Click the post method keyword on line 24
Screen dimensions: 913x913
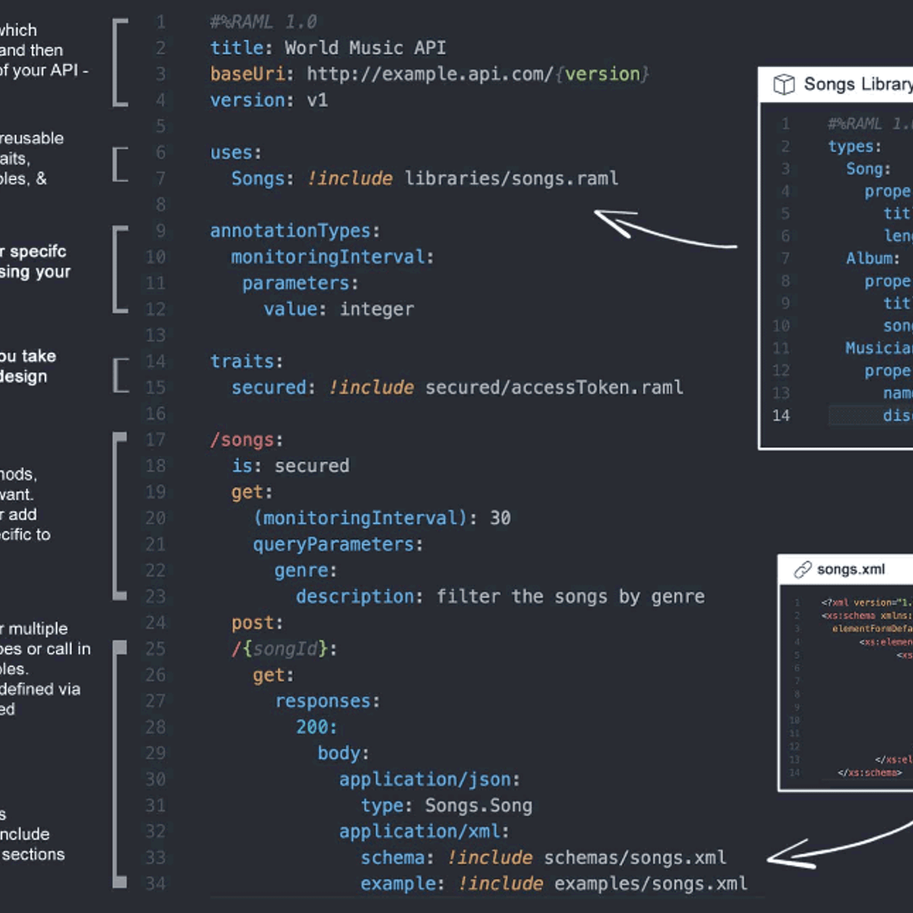point(256,623)
